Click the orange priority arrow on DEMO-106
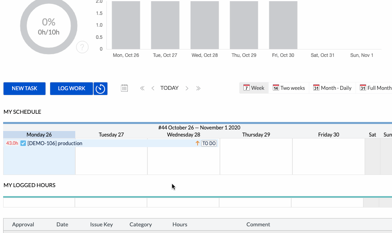 click(x=198, y=144)
